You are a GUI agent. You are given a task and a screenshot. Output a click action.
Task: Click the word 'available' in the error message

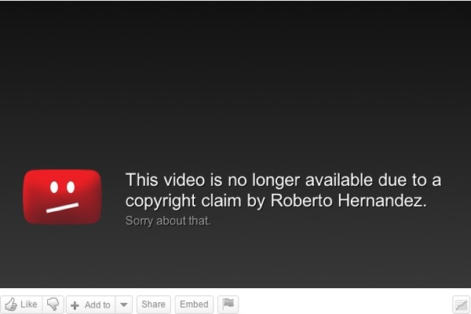click(339, 181)
